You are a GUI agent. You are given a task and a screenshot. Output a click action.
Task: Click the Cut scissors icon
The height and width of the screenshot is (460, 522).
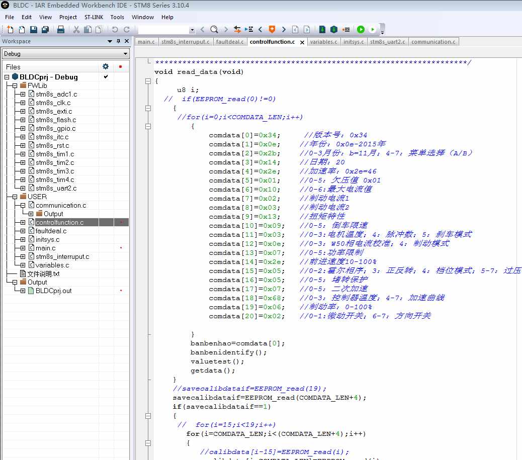click(76, 30)
